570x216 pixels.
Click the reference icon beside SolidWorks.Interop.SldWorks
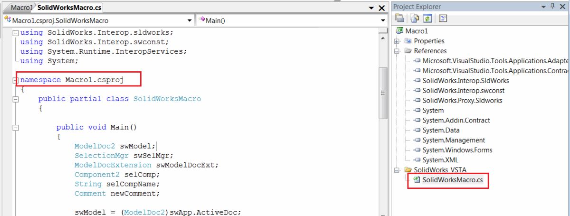417,80
